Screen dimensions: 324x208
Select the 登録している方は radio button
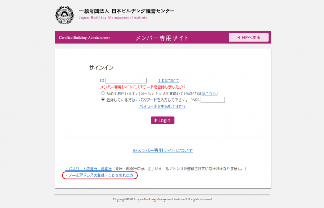[103, 99]
